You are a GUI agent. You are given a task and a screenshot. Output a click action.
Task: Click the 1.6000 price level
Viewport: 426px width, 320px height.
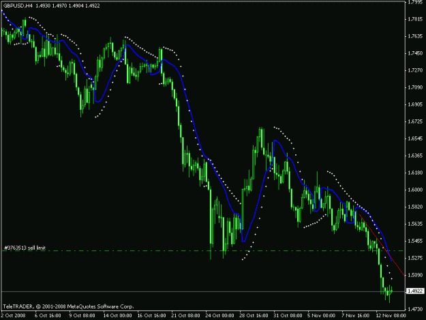[x=415, y=190]
